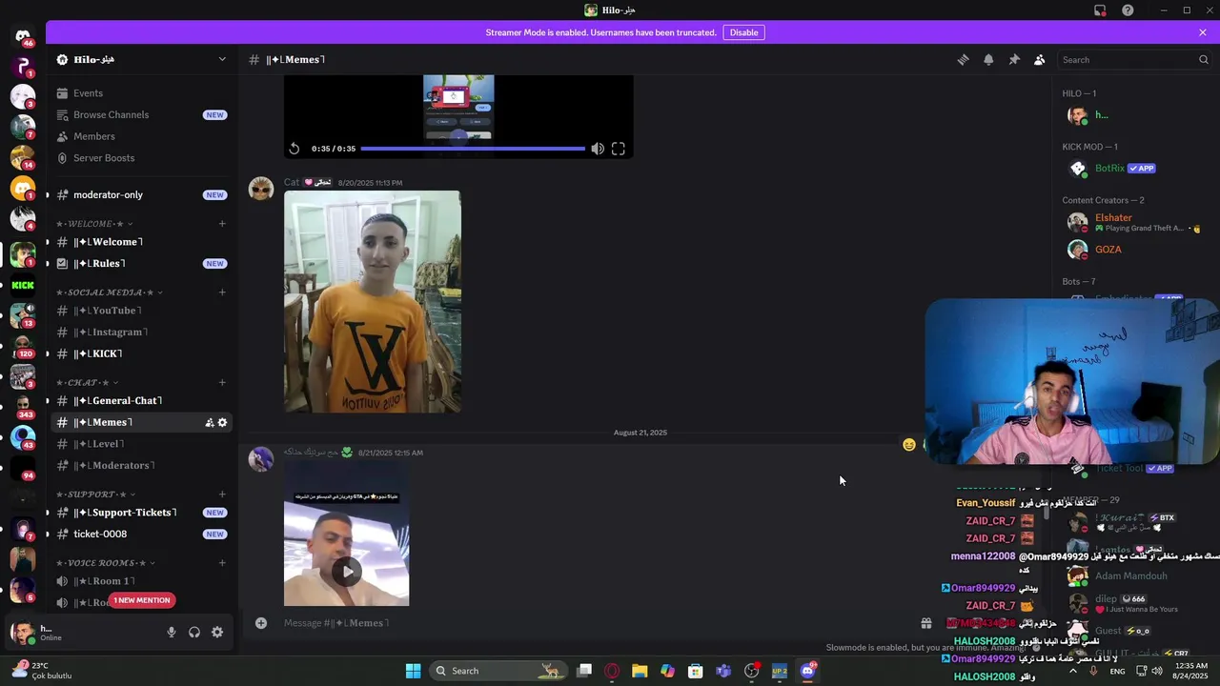The image size is (1220, 686).
Task: Open Memes channel settings gear
Action: tap(222, 422)
